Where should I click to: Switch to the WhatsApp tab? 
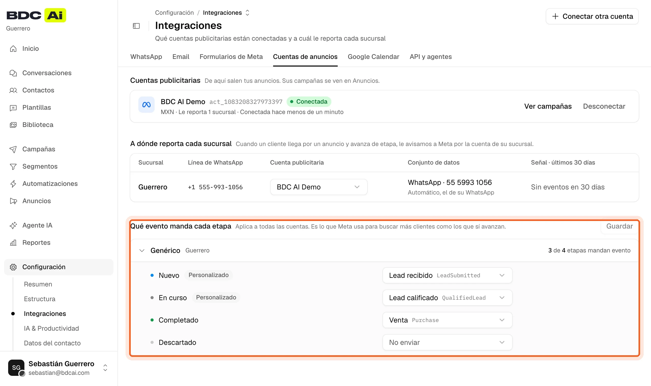146,57
